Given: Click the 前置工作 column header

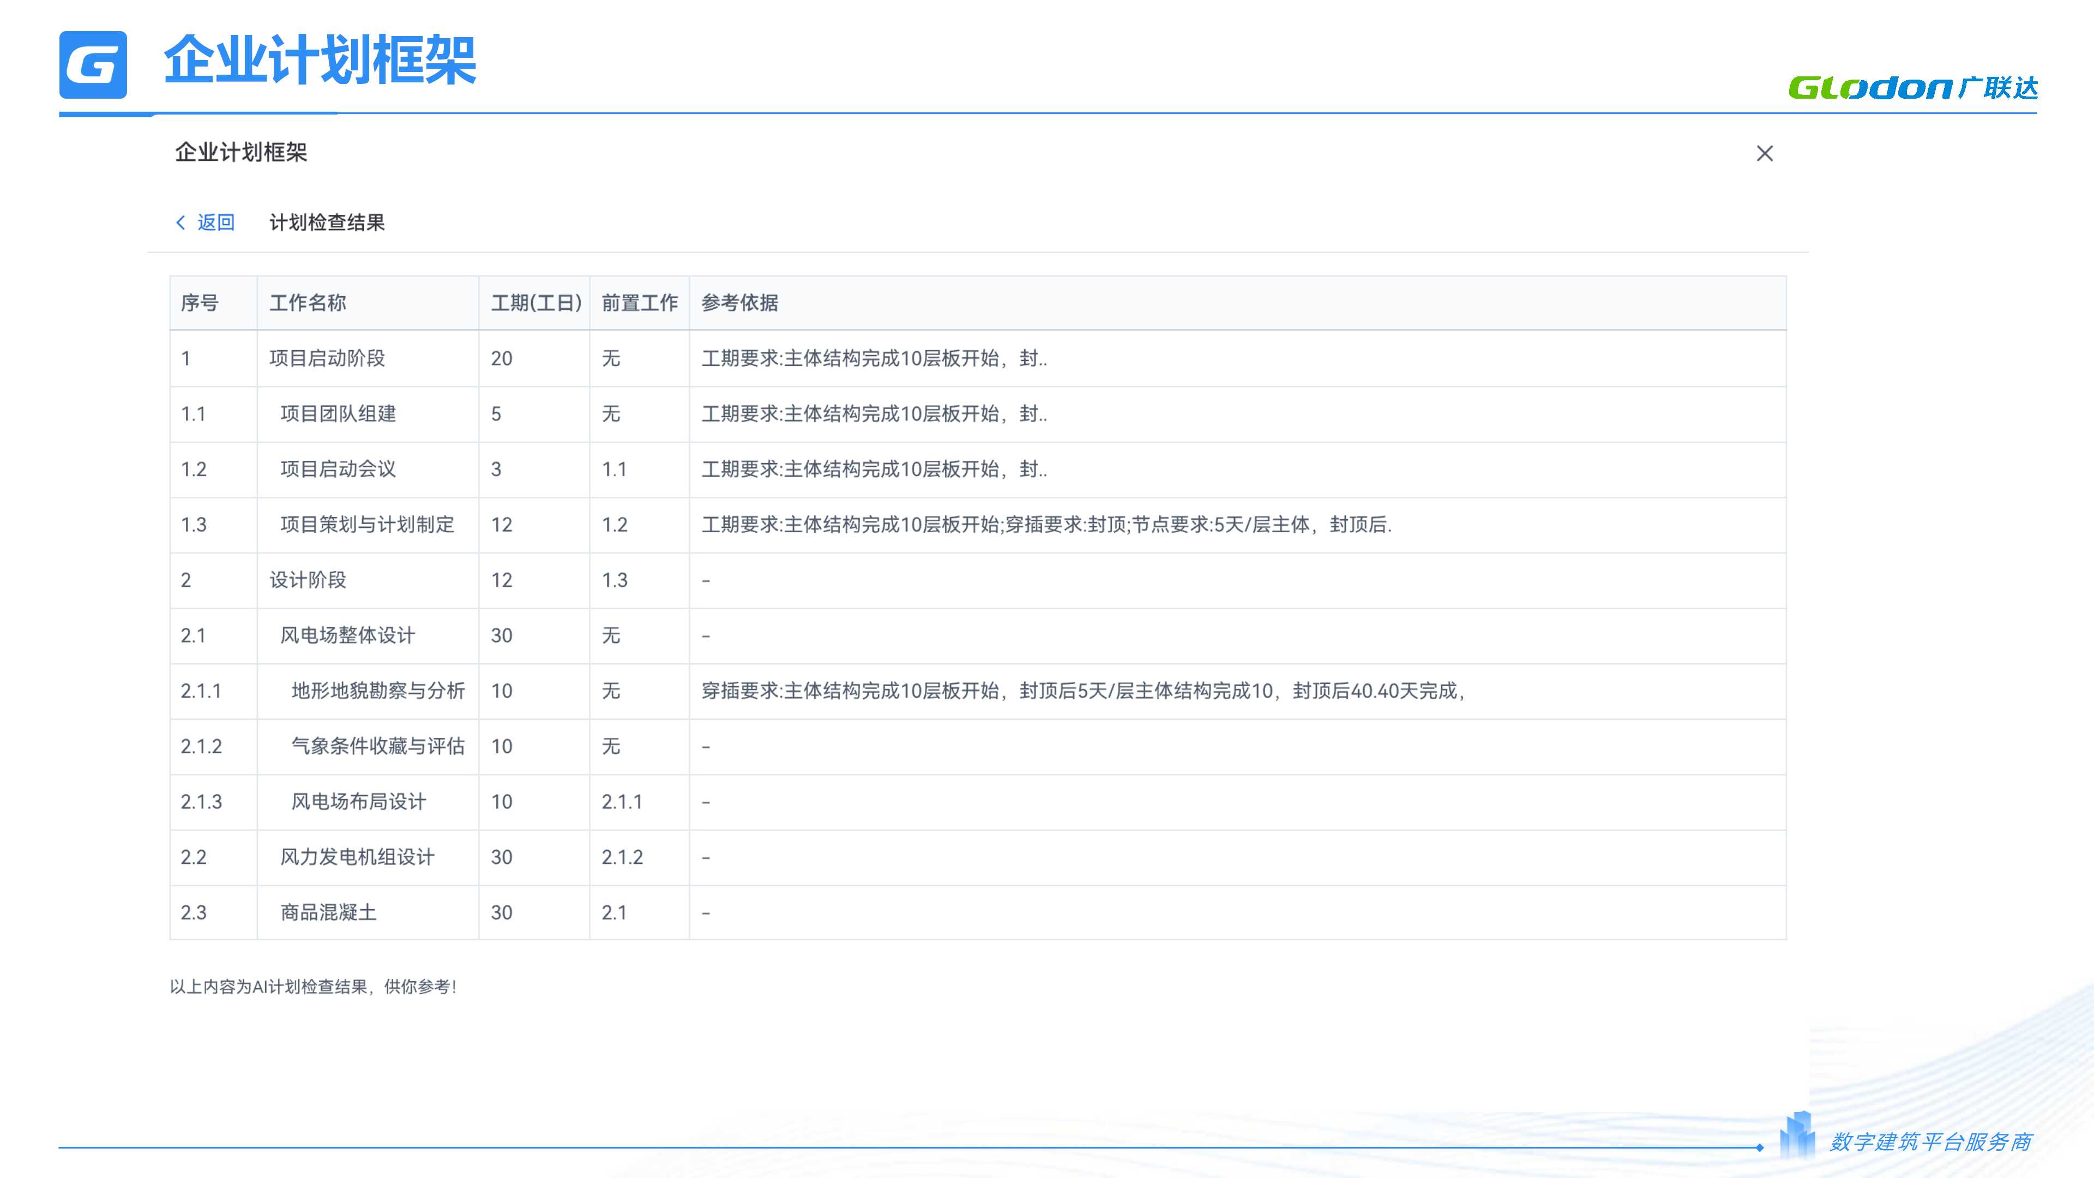Looking at the screenshot, I should tap(639, 303).
